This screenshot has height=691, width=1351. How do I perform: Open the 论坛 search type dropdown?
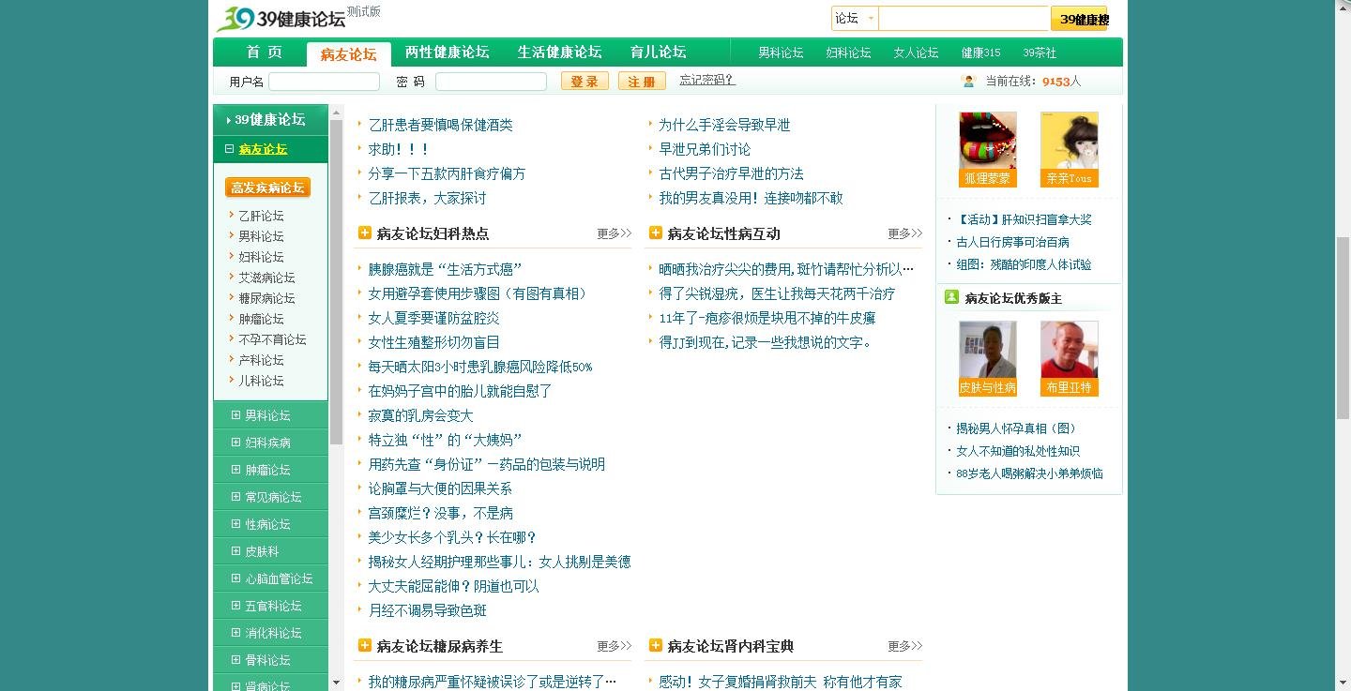[x=871, y=19]
